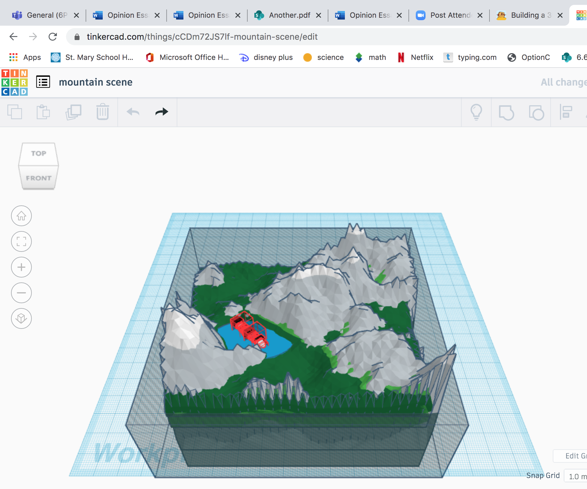Open the Chrome Apps launcher menu
This screenshot has width=587, height=489.
tap(13, 57)
